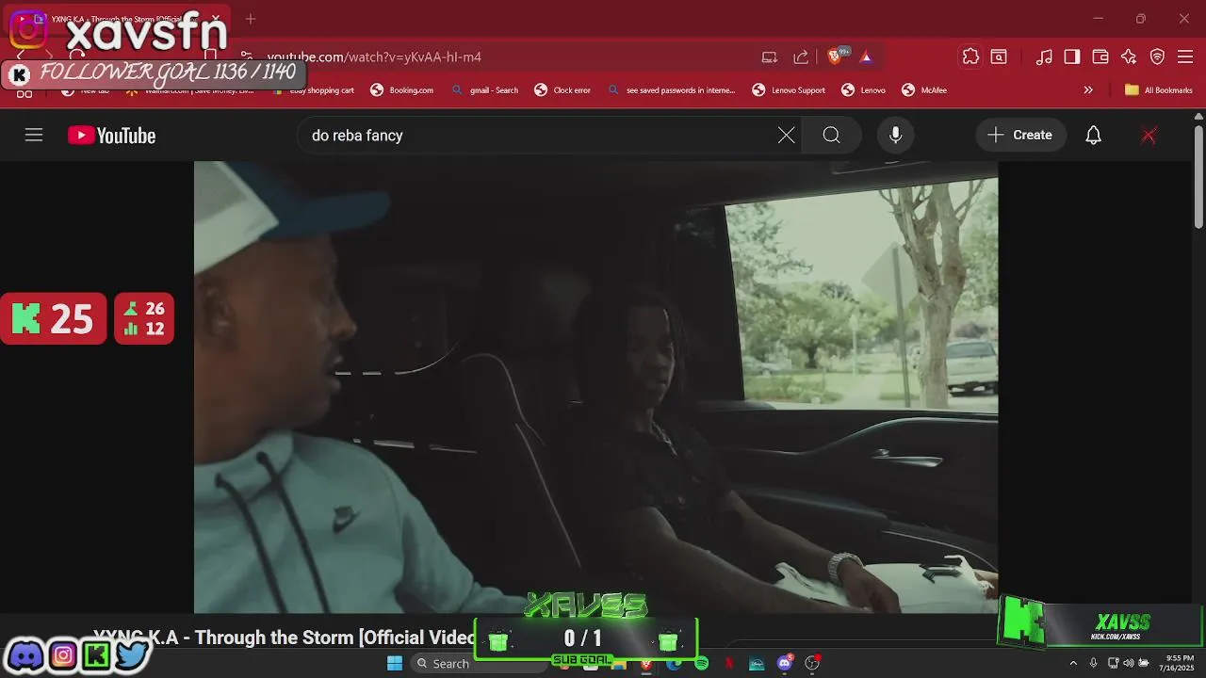The image size is (1206, 678).
Task: Open the media playlist music-note icon
Action: [1044, 57]
